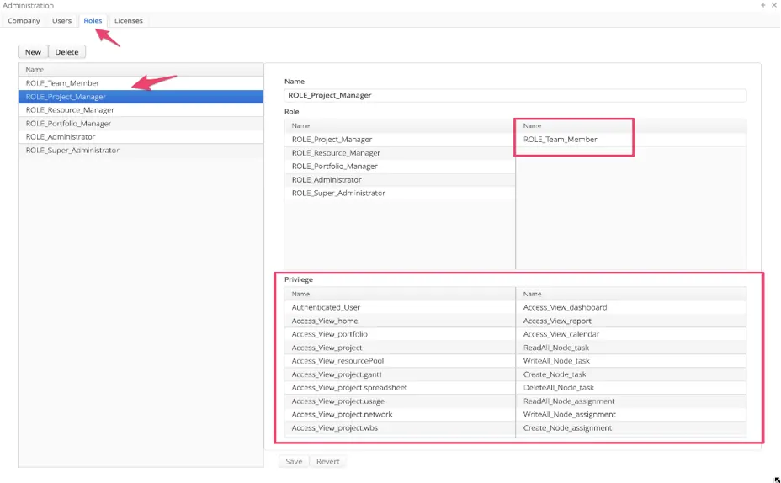Select the Create_Node_task privilege

(631, 374)
